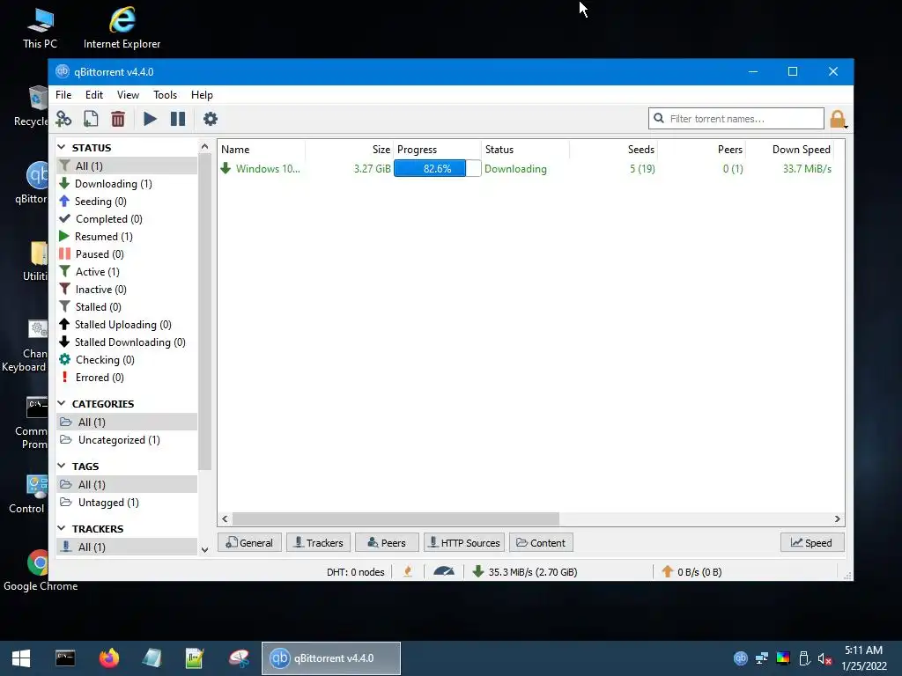Click the padlock Lock qBittorrent icon
The width and height of the screenshot is (902, 676).
[838, 119]
